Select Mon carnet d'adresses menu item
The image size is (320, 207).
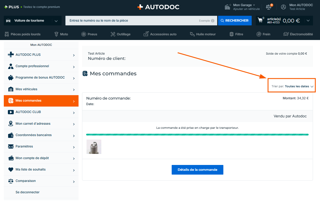(x=41, y=124)
